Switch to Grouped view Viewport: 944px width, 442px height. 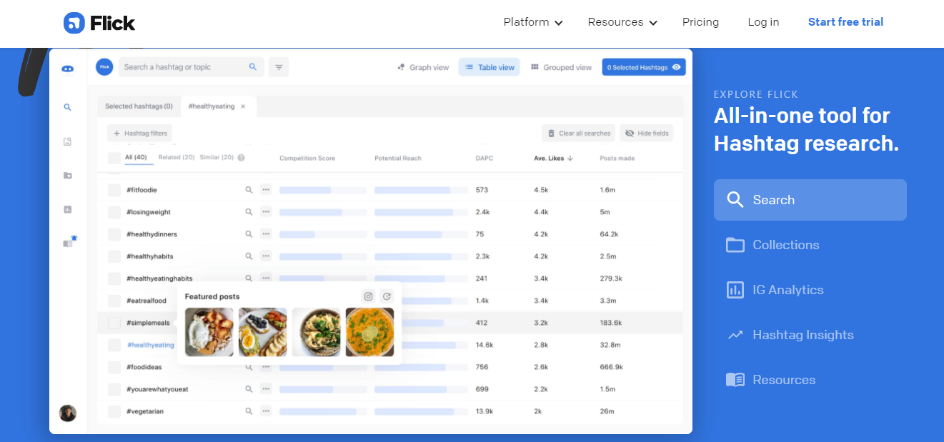coord(562,67)
